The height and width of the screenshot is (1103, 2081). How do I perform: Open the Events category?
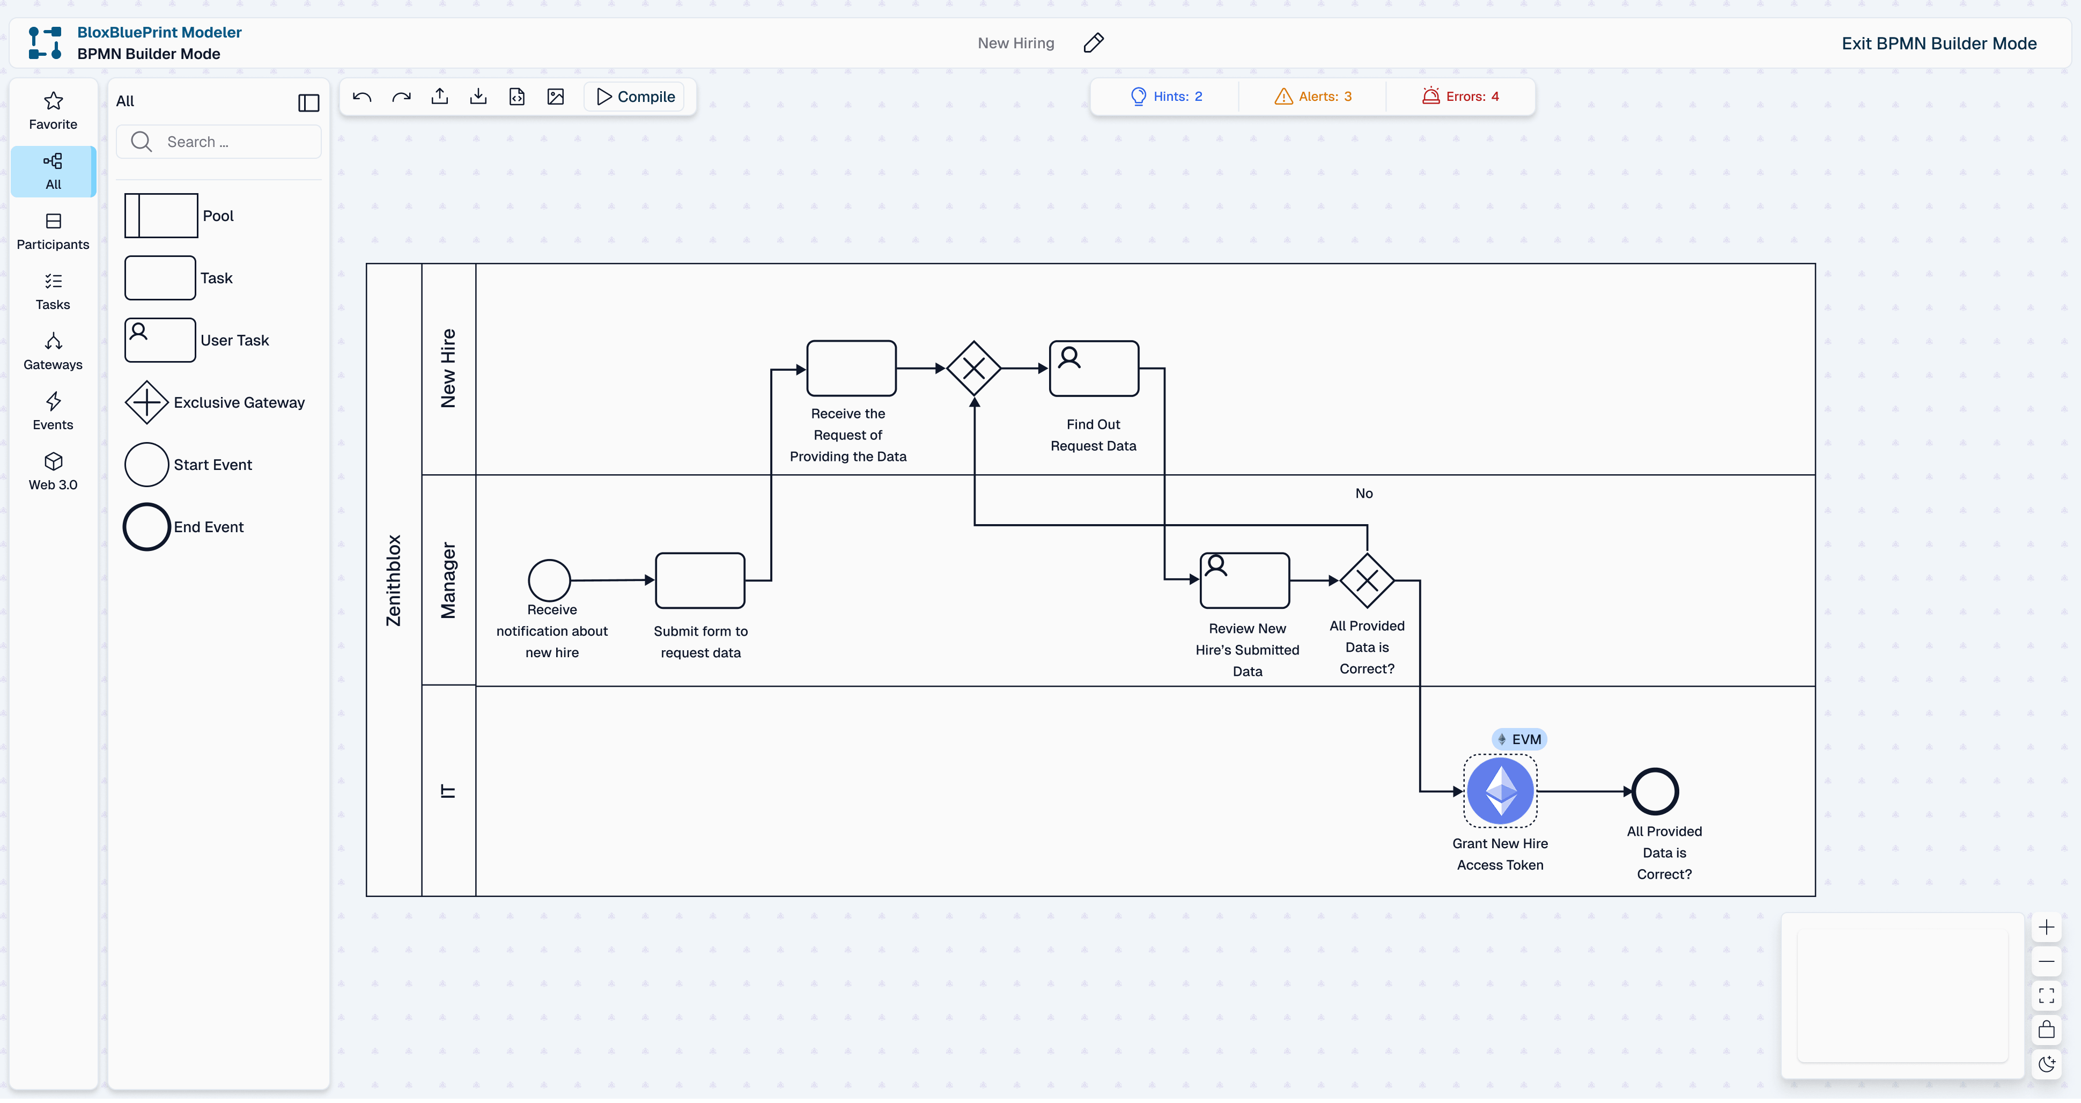click(53, 412)
